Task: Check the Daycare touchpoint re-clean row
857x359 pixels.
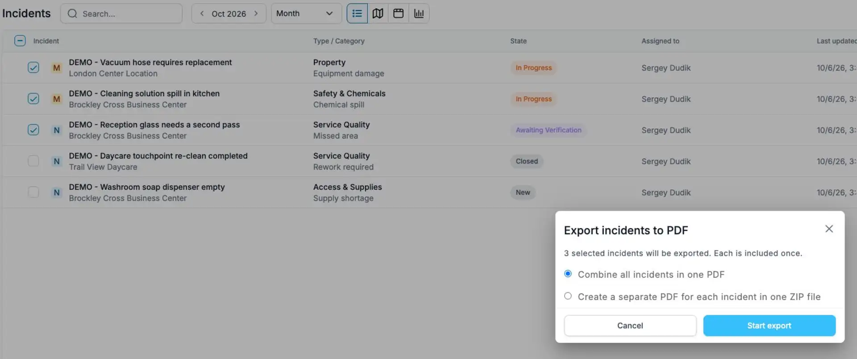Action: (x=33, y=161)
